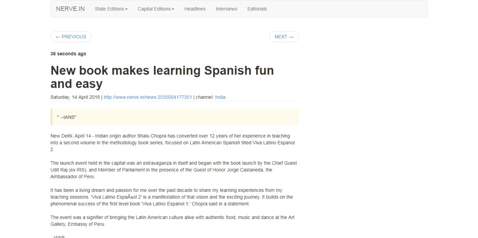
Task: Click the '36 seconds ago' timestamp
Action: click(x=68, y=54)
